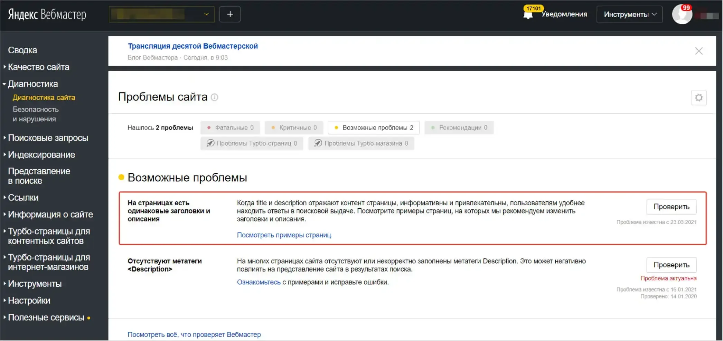Open Посмотреть примеры страниц link
Viewport: 723px width, 341px height.
[x=284, y=235]
